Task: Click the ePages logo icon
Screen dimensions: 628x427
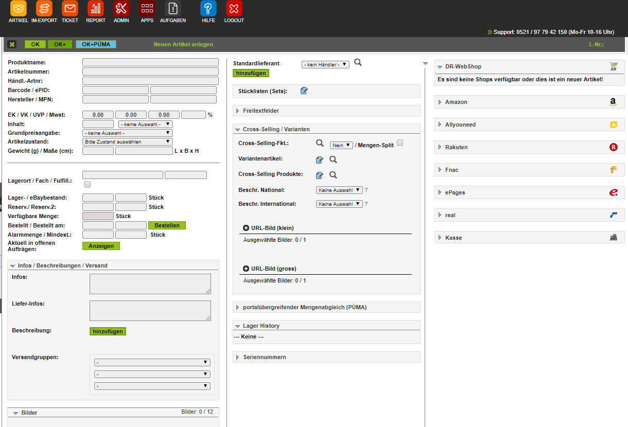Action: pyautogui.click(x=613, y=192)
